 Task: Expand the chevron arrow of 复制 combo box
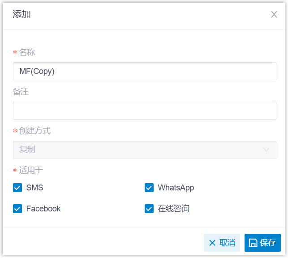click(266, 150)
